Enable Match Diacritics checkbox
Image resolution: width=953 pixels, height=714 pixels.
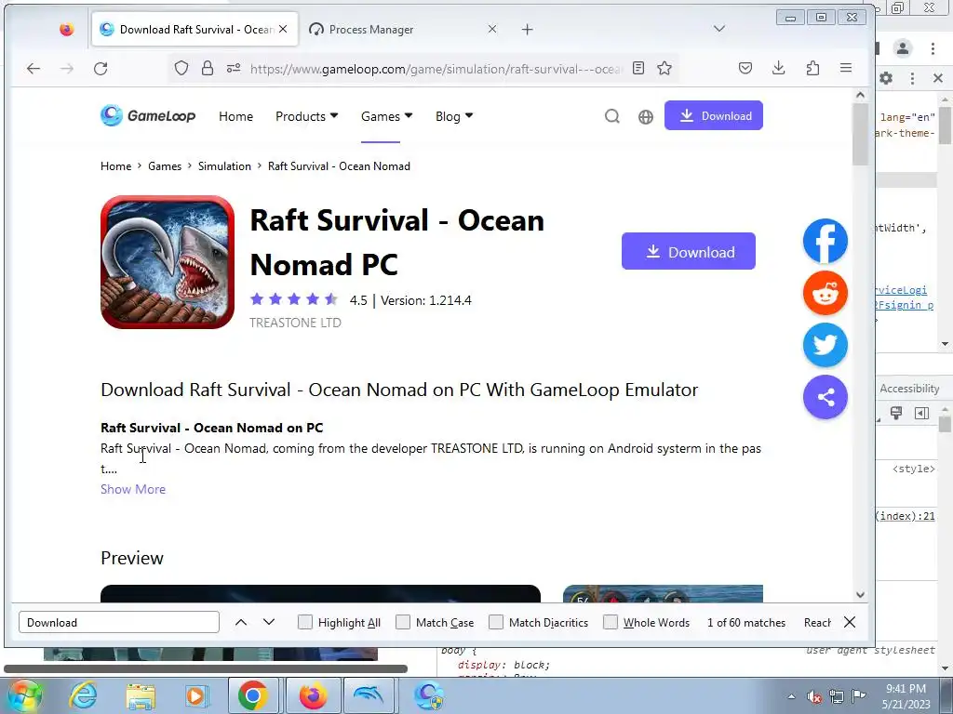[496, 622]
